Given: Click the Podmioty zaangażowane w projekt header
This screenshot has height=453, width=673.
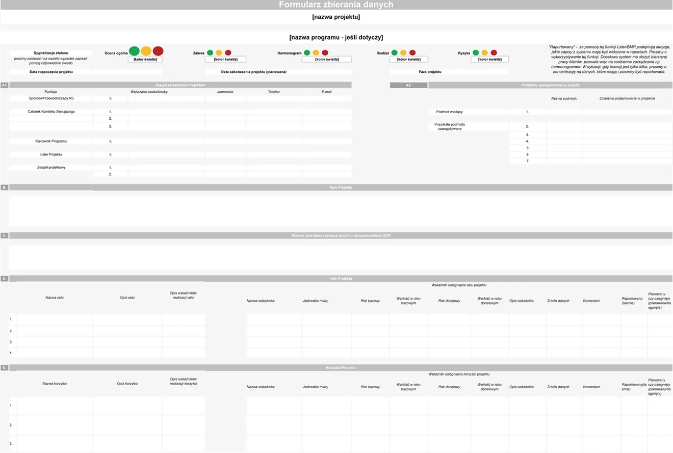Looking at the screenshot, I should pyautogui.click(x=551, y=85).
